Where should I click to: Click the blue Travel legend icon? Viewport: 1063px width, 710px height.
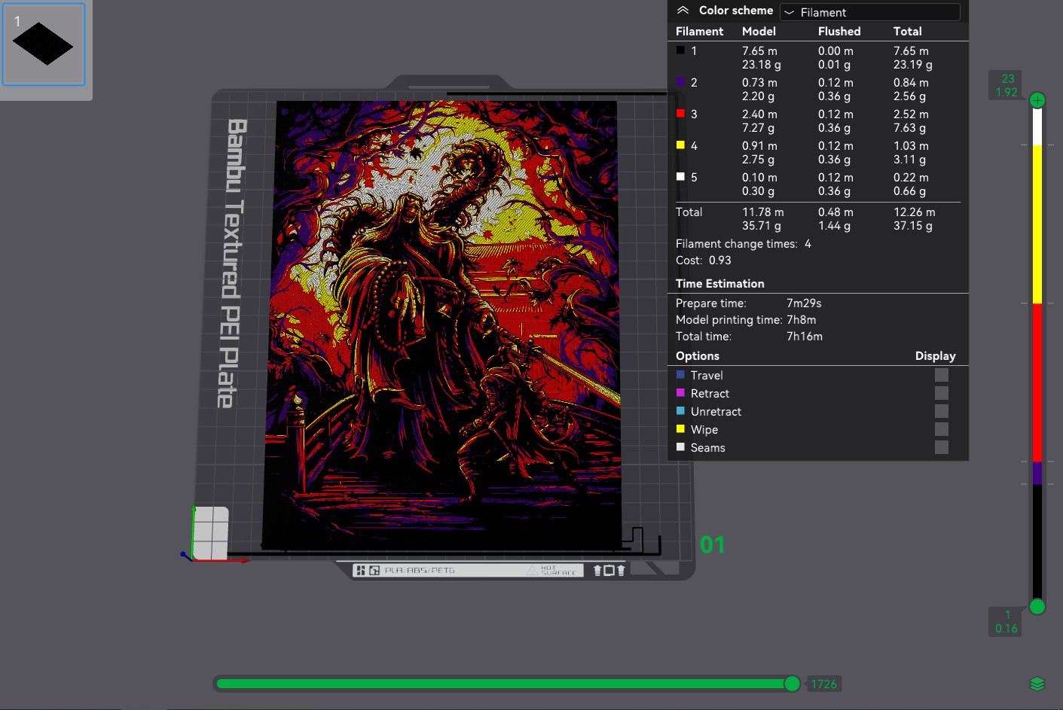tap(680, 375)
